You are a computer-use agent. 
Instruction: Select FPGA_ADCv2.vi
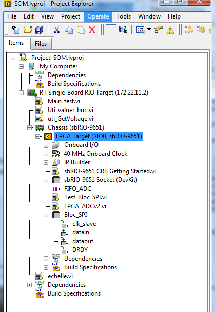[85, 206]
